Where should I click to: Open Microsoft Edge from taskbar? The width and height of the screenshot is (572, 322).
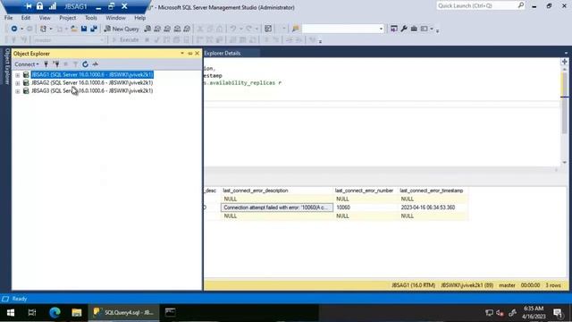pos(55,312)
